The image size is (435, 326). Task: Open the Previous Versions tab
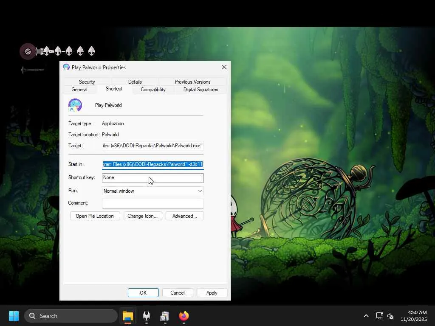192,82
